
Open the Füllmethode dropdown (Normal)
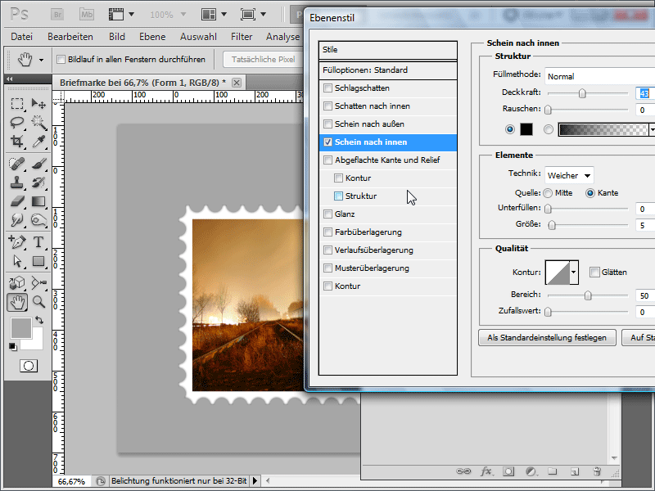(x=600, y=76)
